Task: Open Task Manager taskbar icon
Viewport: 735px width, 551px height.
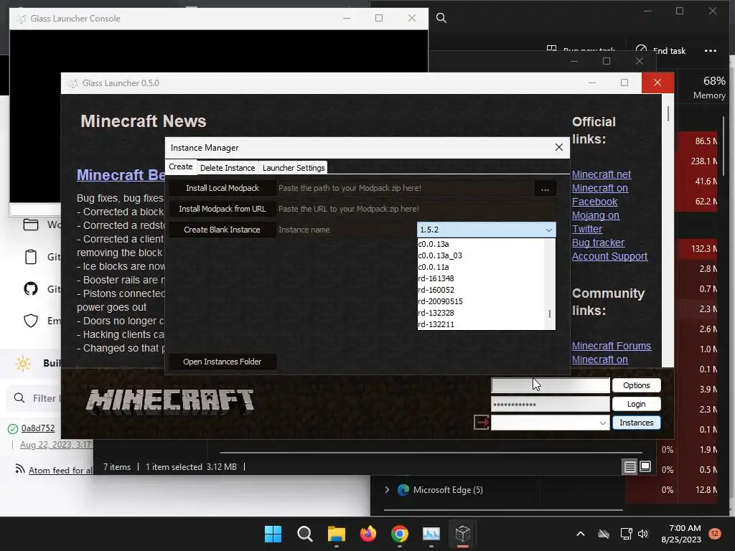Action: pyautogui.click(x=431, y=534)
